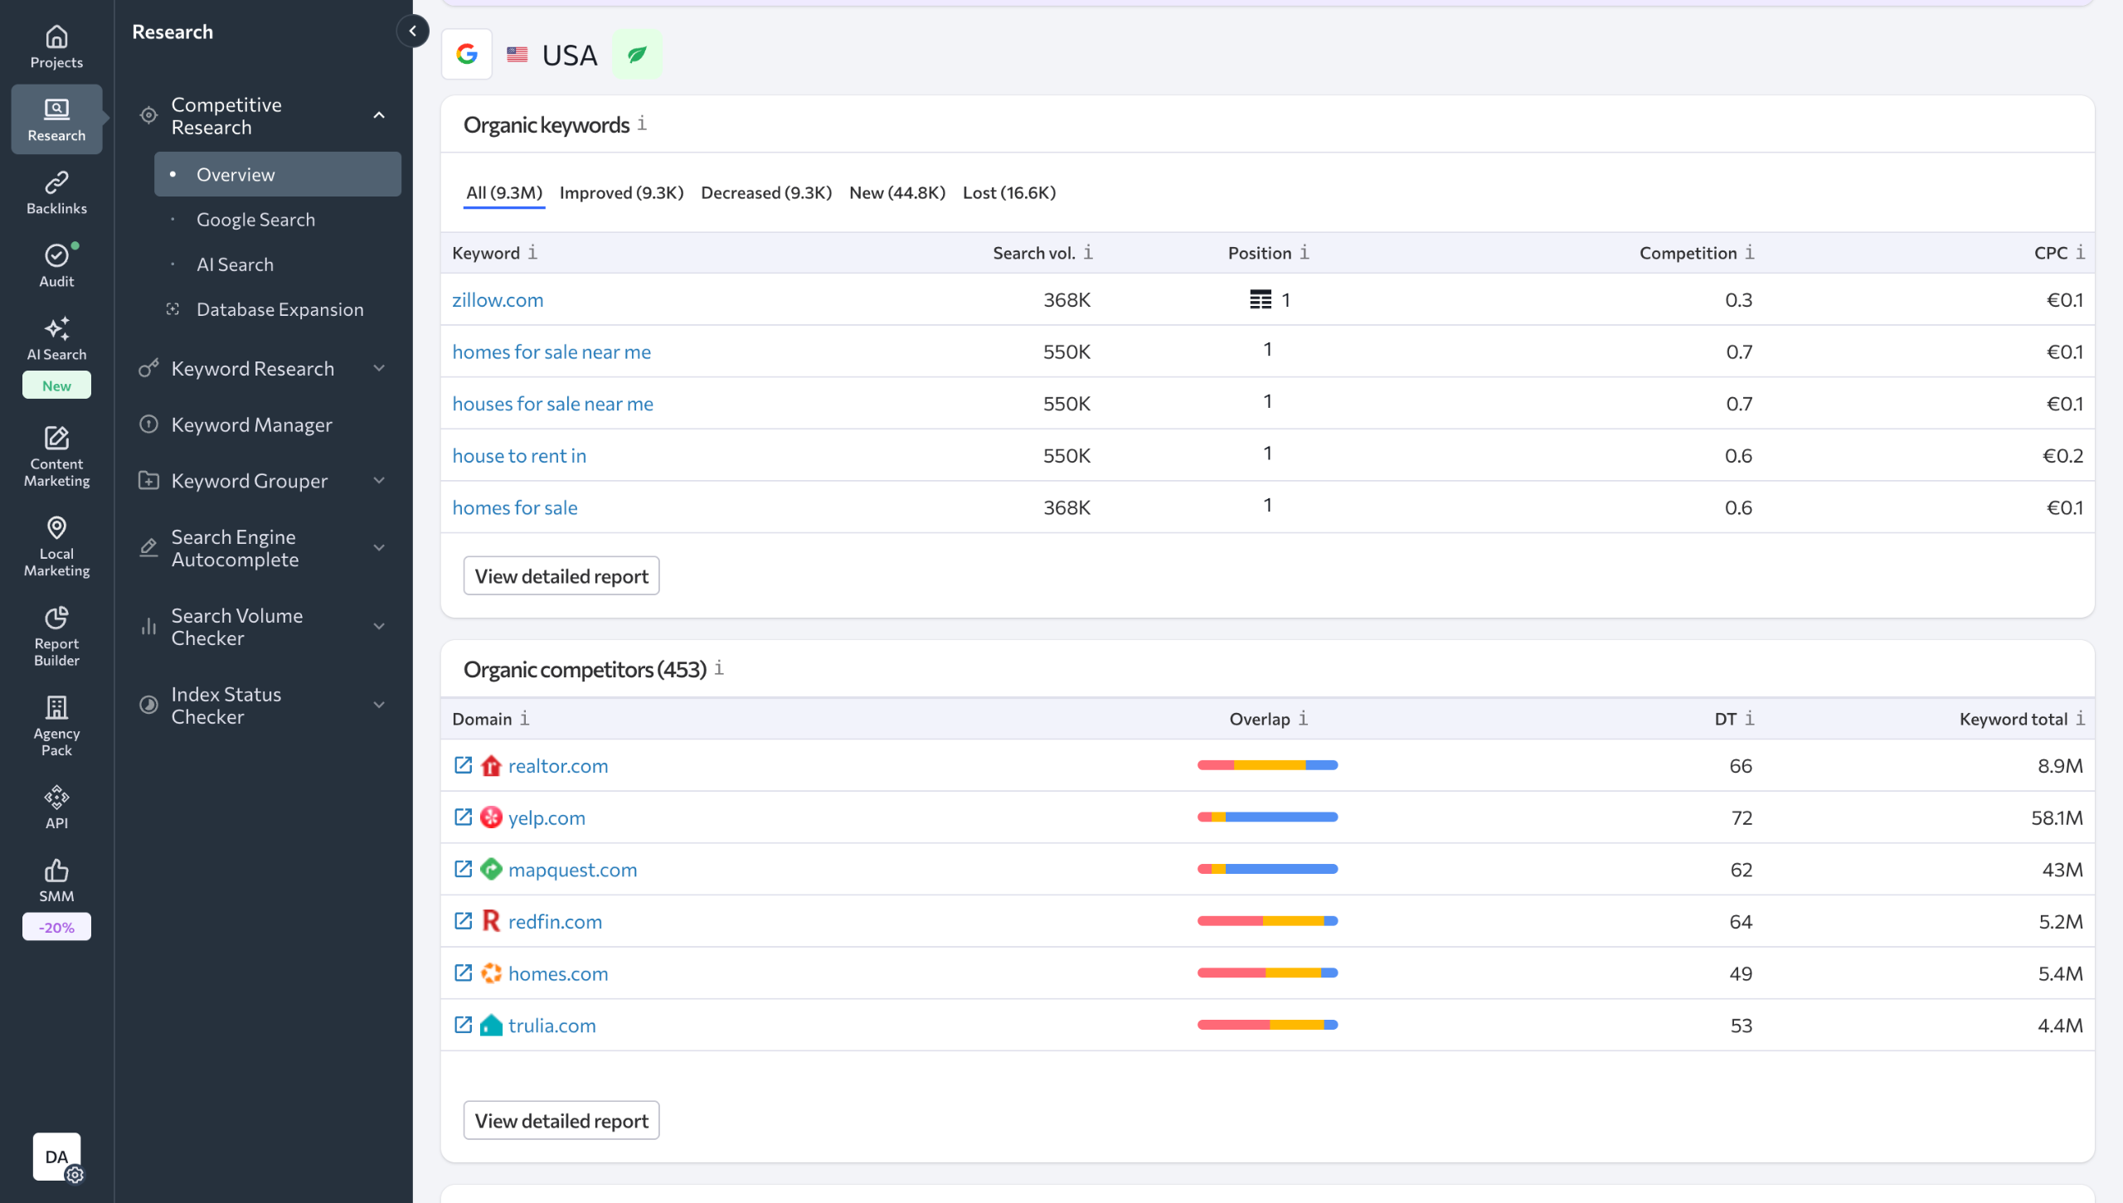Open the Audit tool icon
The width and height of the screenshot is (2123, 1203).
[56, 255]
